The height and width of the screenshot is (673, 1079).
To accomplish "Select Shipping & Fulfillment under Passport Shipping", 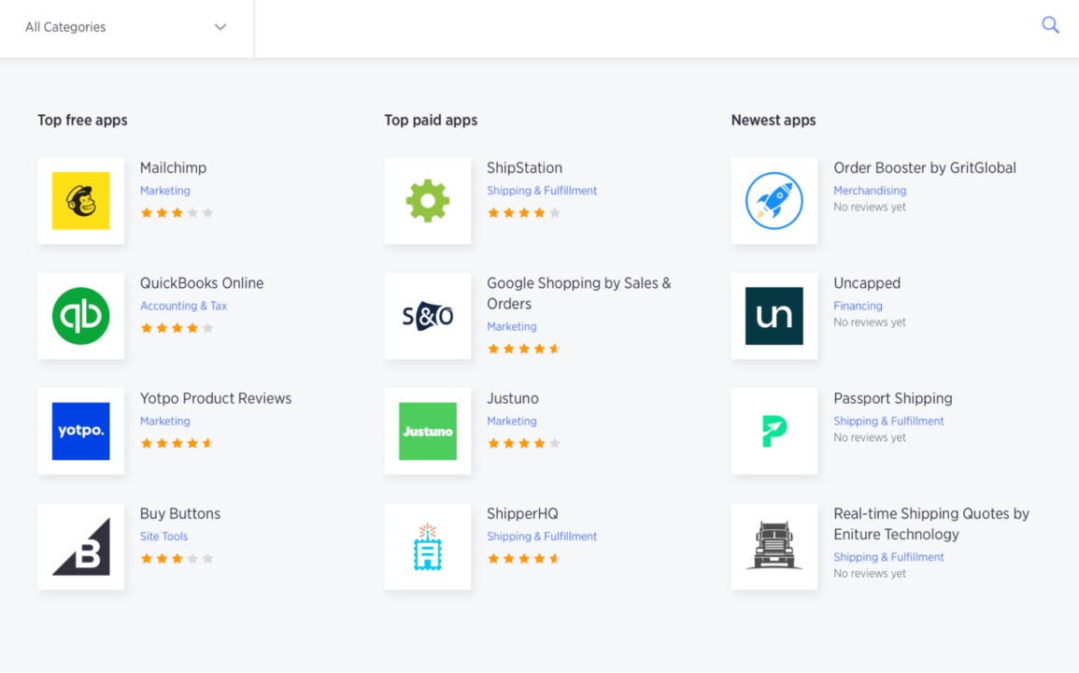I will (x=888, y=421).
